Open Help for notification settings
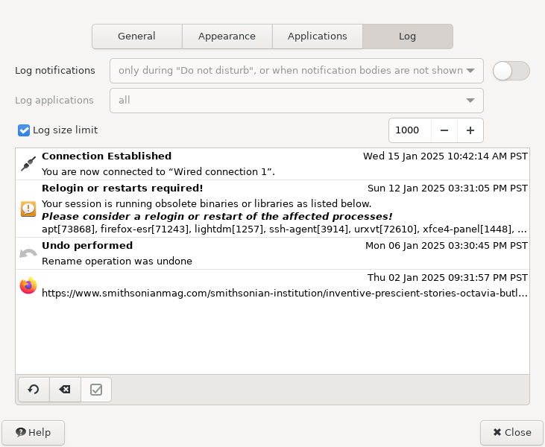The image size is (545, 447). pyautogui.click(x=33, y=432)
